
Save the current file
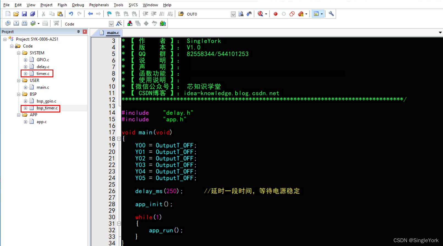coord(24,14)
